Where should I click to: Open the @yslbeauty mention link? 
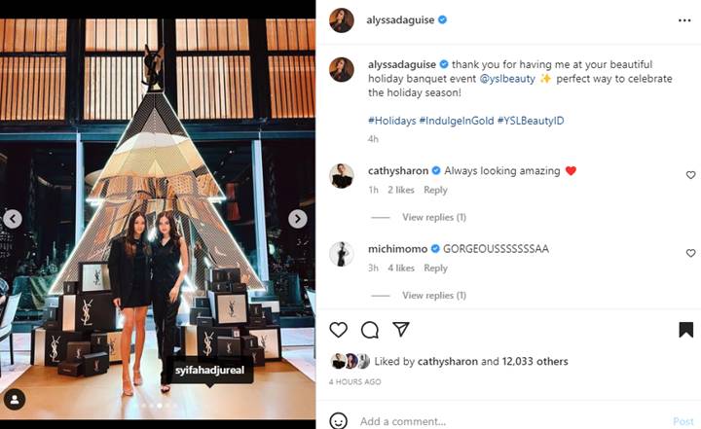point(507,79)
